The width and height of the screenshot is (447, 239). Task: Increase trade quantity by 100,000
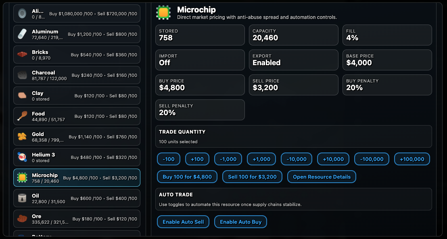(x=412, y=159)
